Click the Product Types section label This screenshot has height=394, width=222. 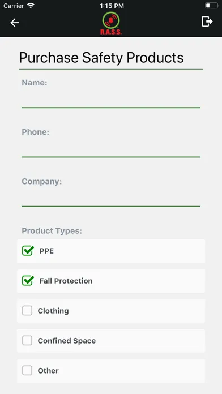point(52,230)
